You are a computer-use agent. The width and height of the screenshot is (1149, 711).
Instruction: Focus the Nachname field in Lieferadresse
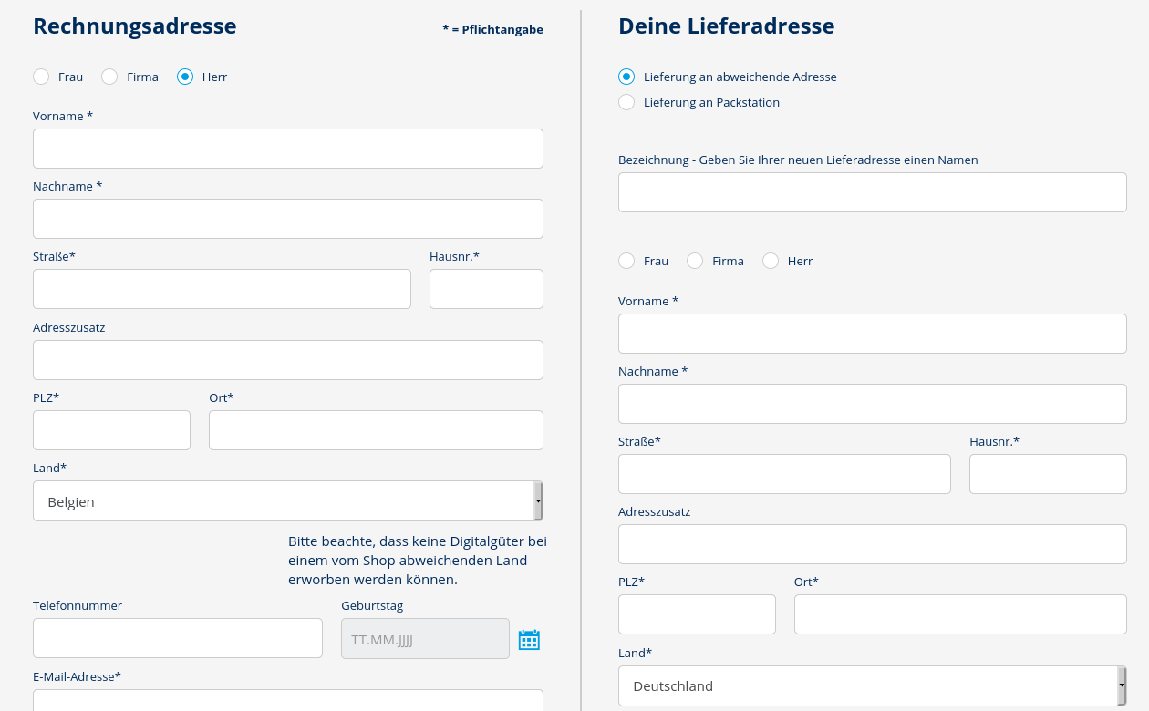pos(873,404)
